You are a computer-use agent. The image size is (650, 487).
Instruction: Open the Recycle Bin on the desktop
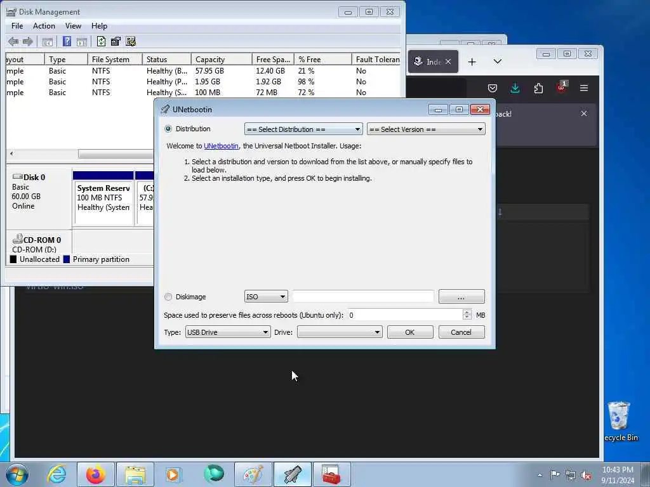click(620, 422)
